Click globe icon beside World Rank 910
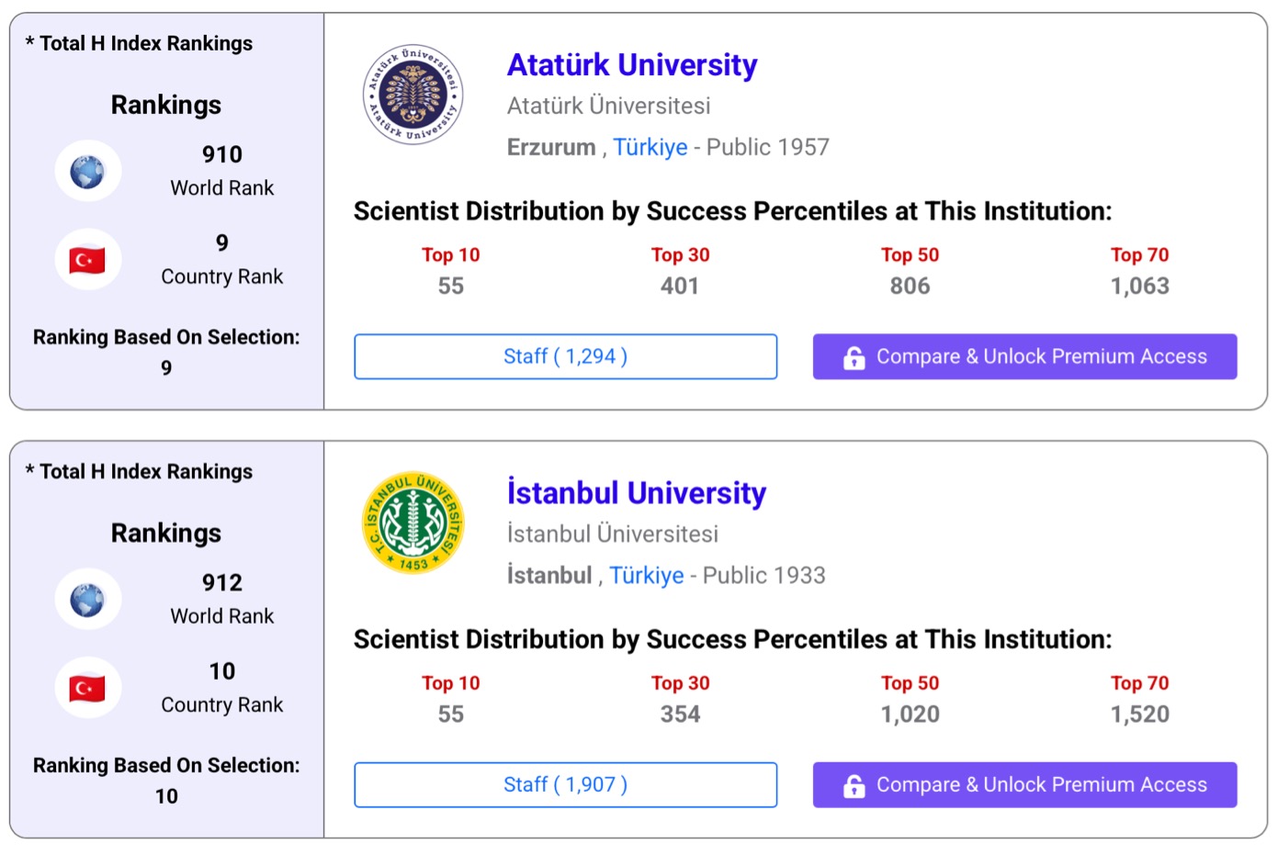 [x=88, y=171]
